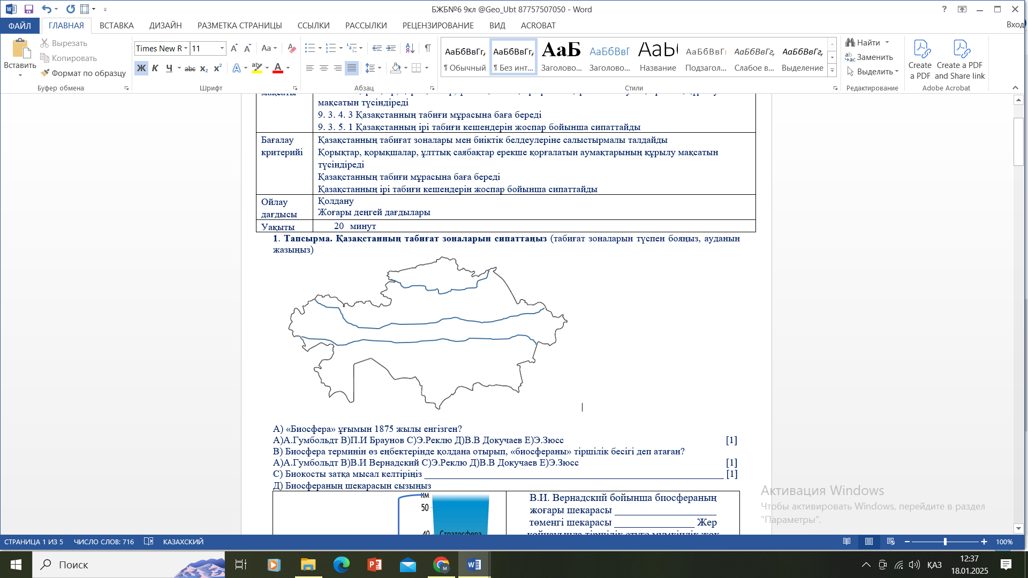This screenshot has height=578, width=1028.
Task: Open the font name dropdown
Action: pos(186,48)
